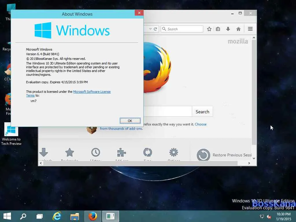Reload the page in Firefox
This screenshot has width=296, height=222.
155,29
